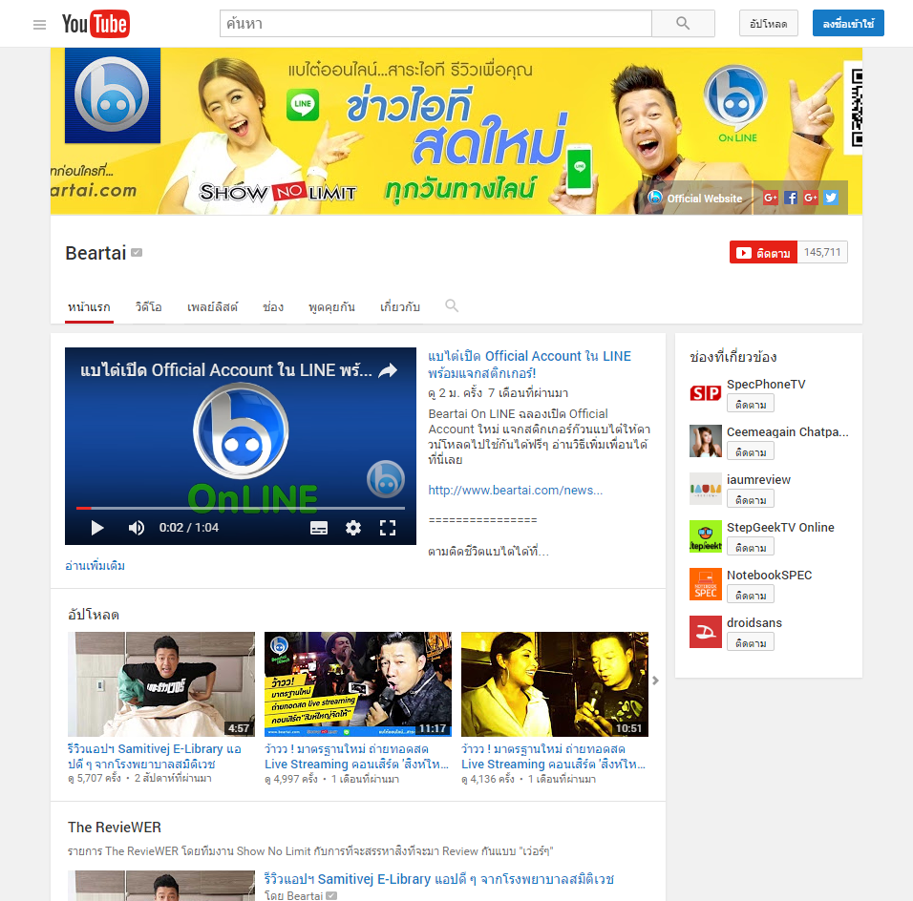
Task: Switch to the วิดีโอ tab
Action: 148,307
